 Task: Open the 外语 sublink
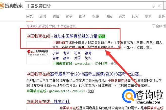tap(77, 58)
